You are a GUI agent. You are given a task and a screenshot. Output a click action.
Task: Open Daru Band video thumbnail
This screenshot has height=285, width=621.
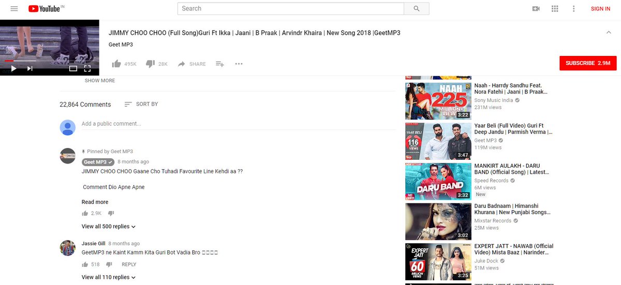(438, 182)
